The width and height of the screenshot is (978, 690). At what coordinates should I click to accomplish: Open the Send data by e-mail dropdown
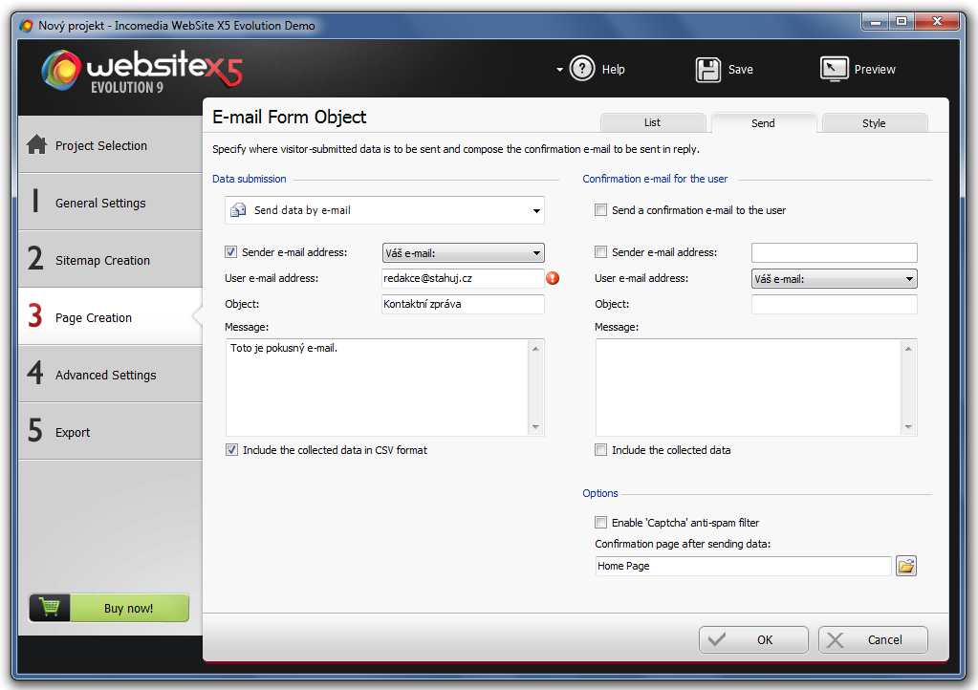[384, 210]
